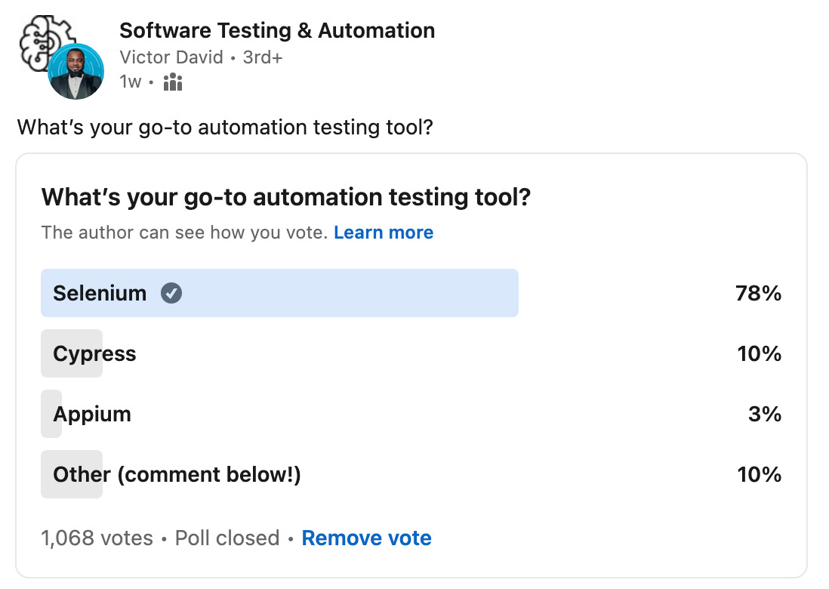829x589 pixels.
Task: Click the 3% result for Appium
Action: pos(765,414)
